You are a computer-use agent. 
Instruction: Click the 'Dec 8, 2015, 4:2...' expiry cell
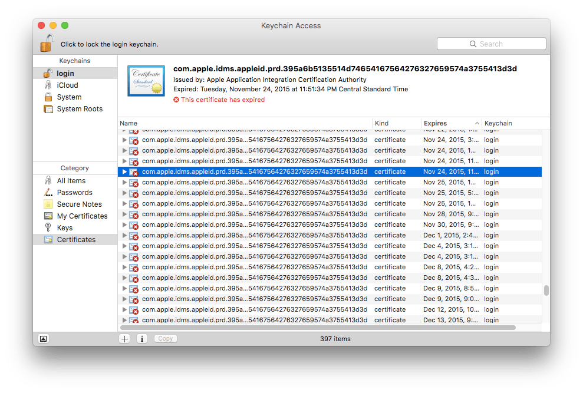pyautogui.click(x=451, y=267)
